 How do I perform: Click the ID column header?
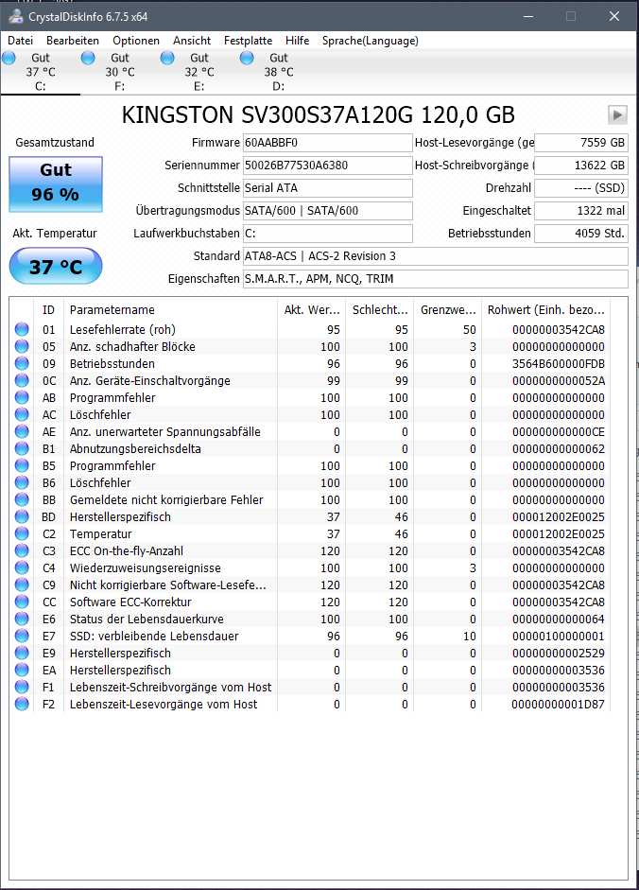click(49, 310)
